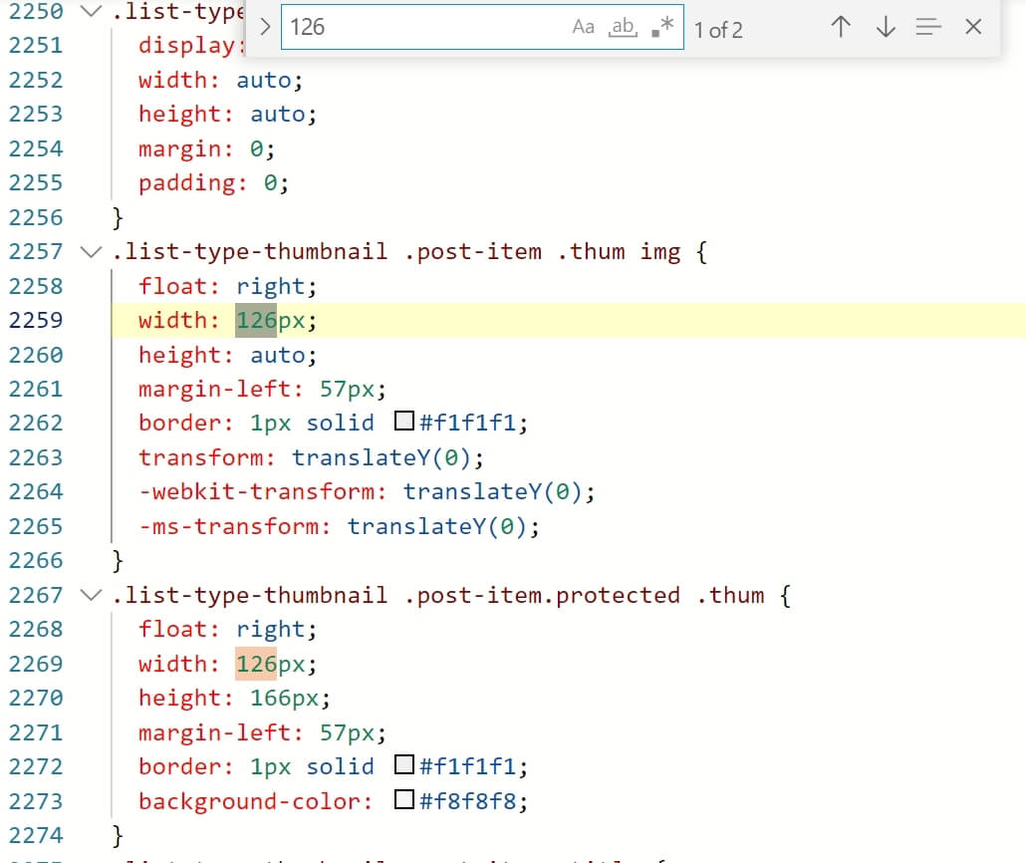The height and width of the screenshot is (863, 1026).
Task: Click '1 of 2' match count
Action: coord(718,30)
